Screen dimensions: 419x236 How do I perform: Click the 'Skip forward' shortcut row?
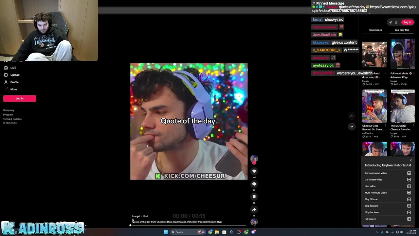click(x=388, y=206)
